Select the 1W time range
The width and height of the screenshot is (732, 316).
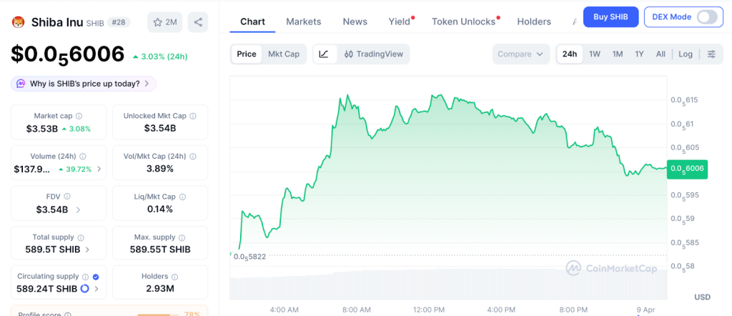click(594, 54)
